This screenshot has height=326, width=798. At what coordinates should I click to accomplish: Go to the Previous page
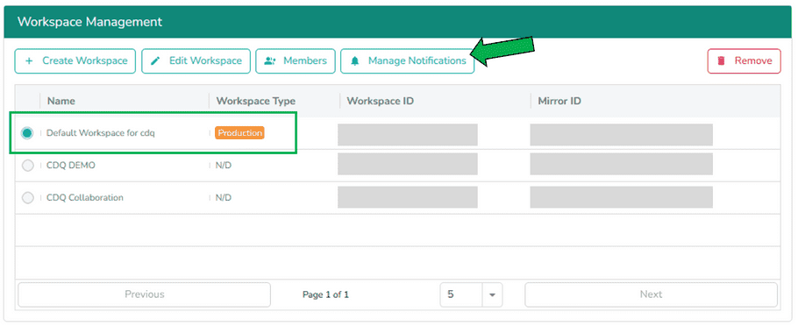coord(145,294)
